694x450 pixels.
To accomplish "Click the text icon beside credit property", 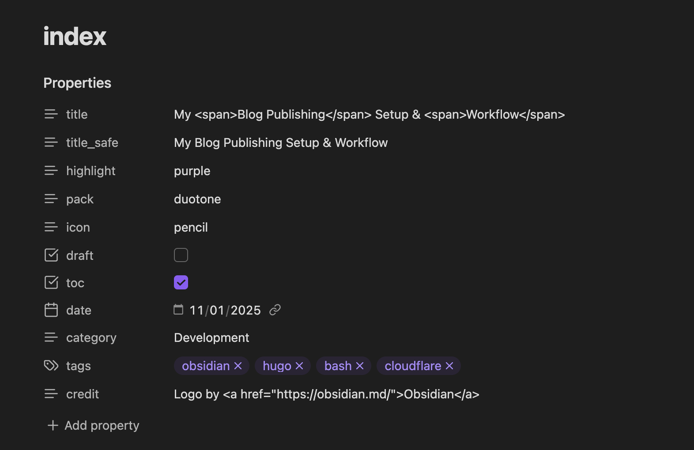I will pos(51,394).
